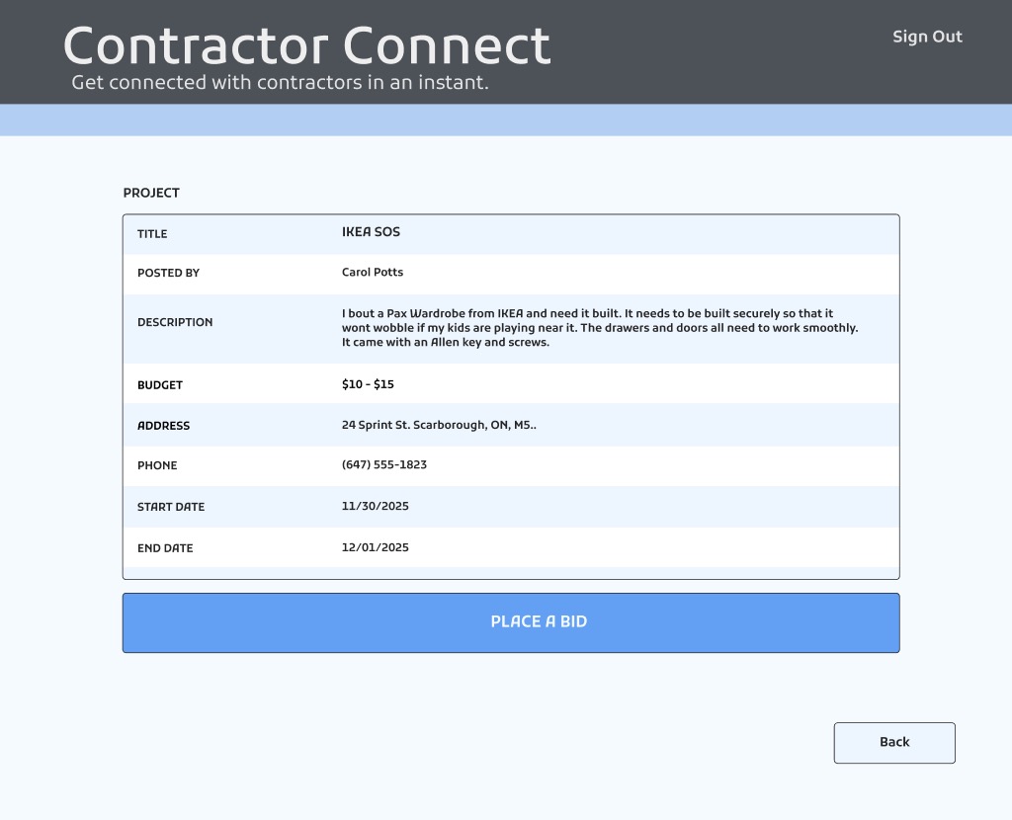Select the project title IKEA SOS
Screen dimensions: 1012x820
click(371, 232)
